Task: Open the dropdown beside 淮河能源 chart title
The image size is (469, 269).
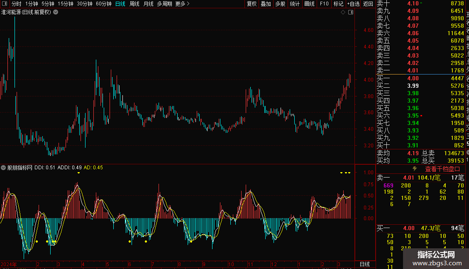Action: [56, 12]
